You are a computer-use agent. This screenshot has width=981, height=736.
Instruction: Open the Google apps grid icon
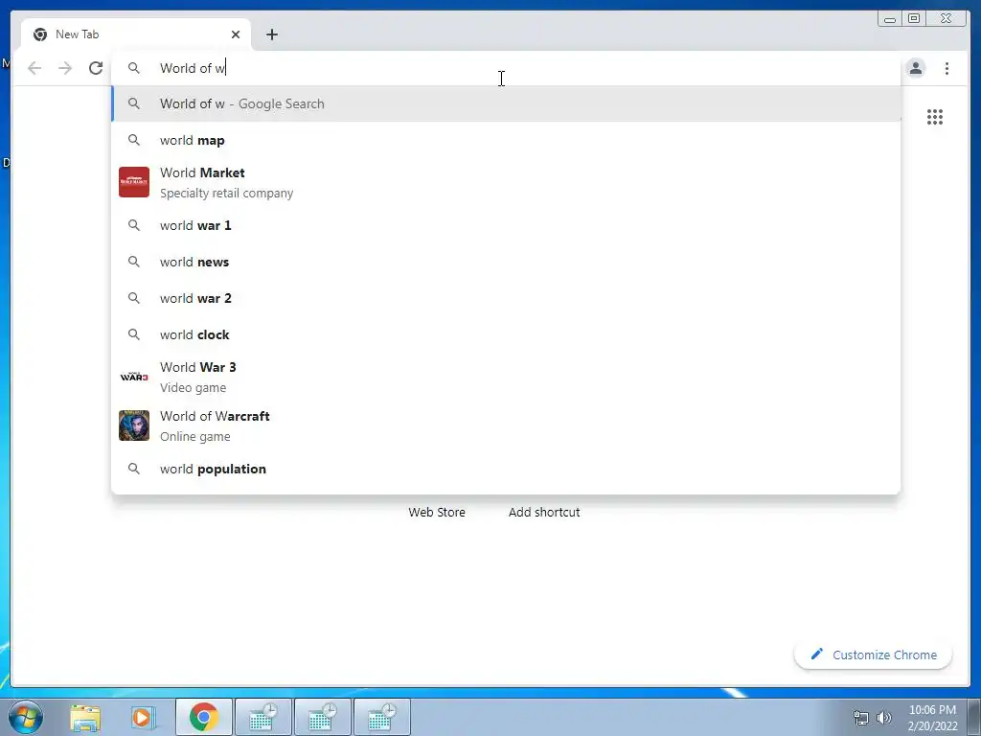(x=935, y=117)
